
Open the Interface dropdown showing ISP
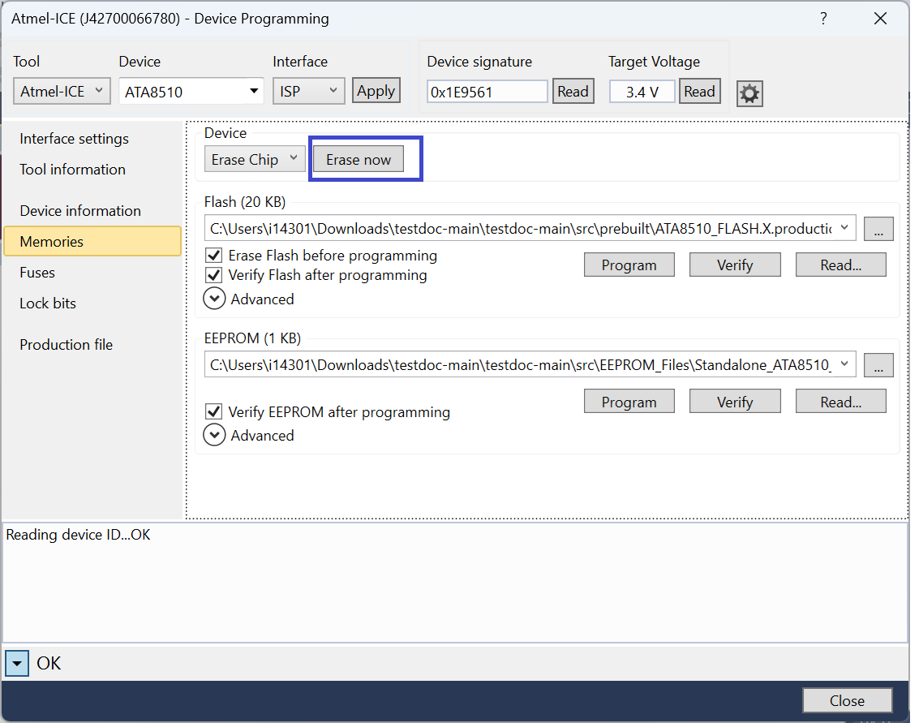point(309,92)
